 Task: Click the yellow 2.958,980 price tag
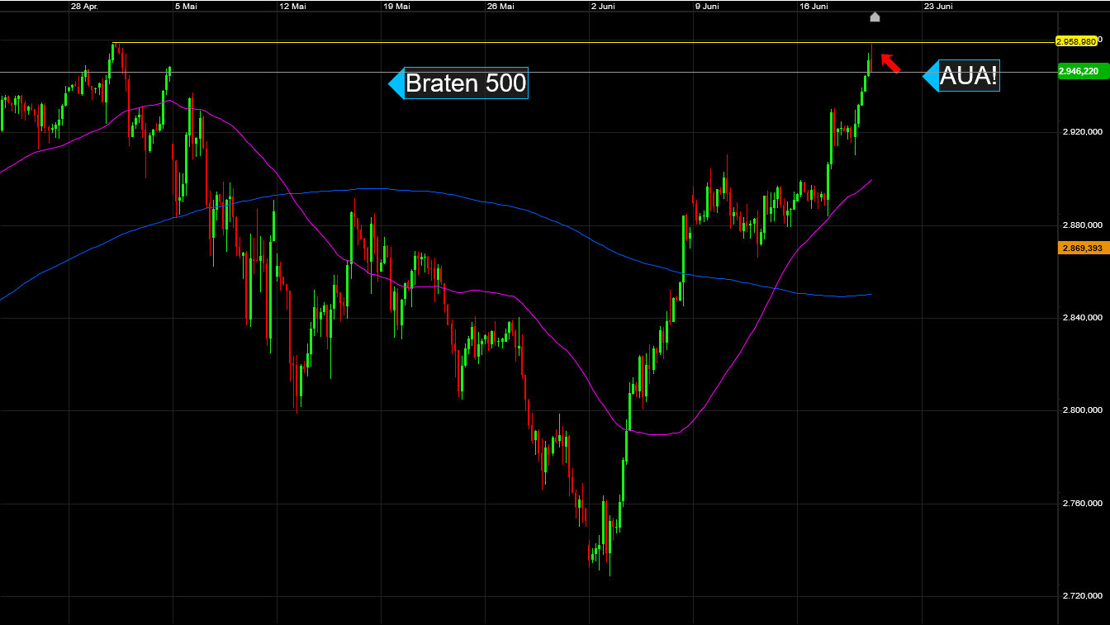[1076, 40]
